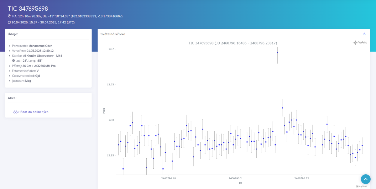Click observer name Mohammad Odeh
The width and height of the screenshot is (376, 189).
coord(40,46)
